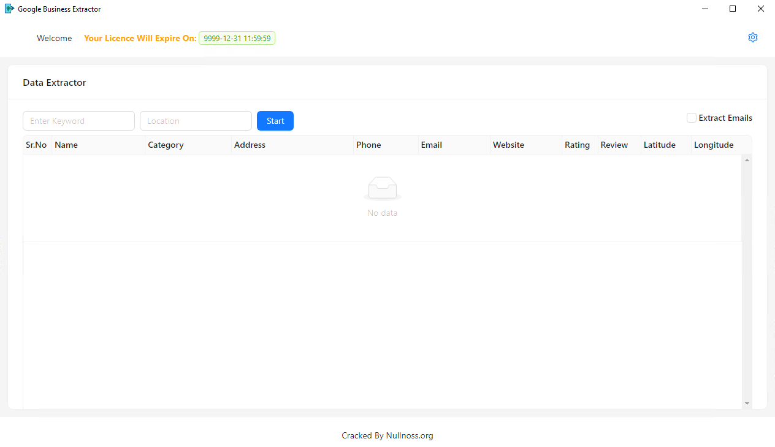Click the Latitude column header
This screenshot has width=775, height=447.
[666, 145]
